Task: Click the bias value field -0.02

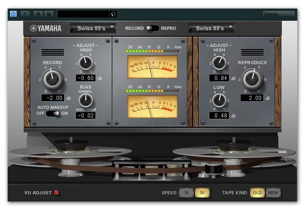Action: click(86, 115)
